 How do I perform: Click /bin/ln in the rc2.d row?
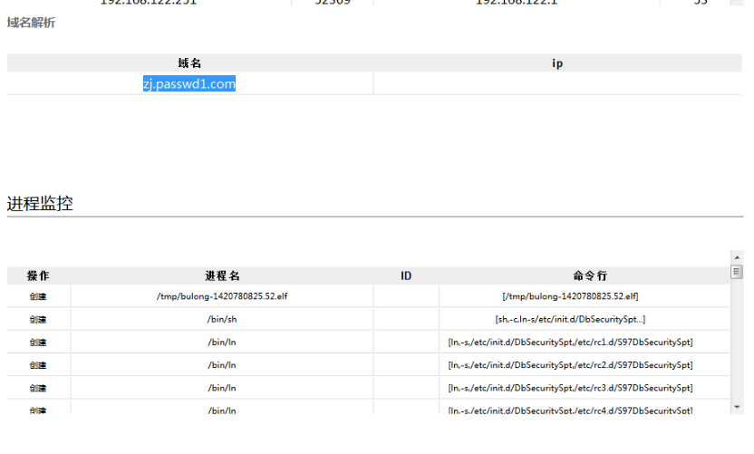point(222,365)
